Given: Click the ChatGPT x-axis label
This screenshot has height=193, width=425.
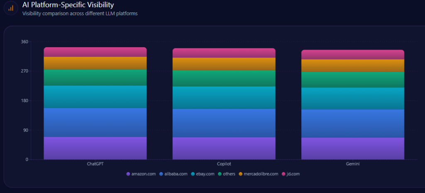Looking at the screenshot, I should pyautogui.click(x=95, y=164).
